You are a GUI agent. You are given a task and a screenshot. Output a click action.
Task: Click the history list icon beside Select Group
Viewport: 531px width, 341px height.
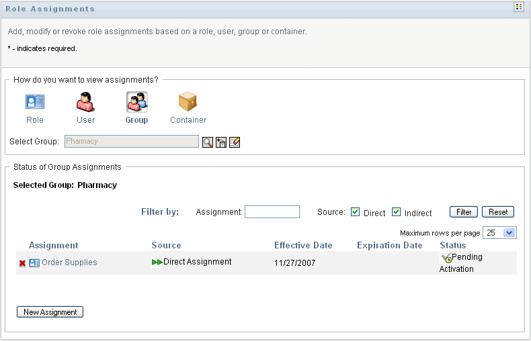tap(220, 142)
